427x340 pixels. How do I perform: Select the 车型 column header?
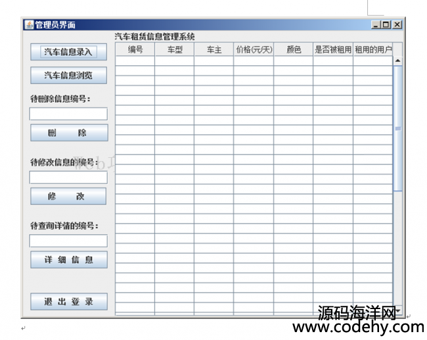tap(175, 50)
